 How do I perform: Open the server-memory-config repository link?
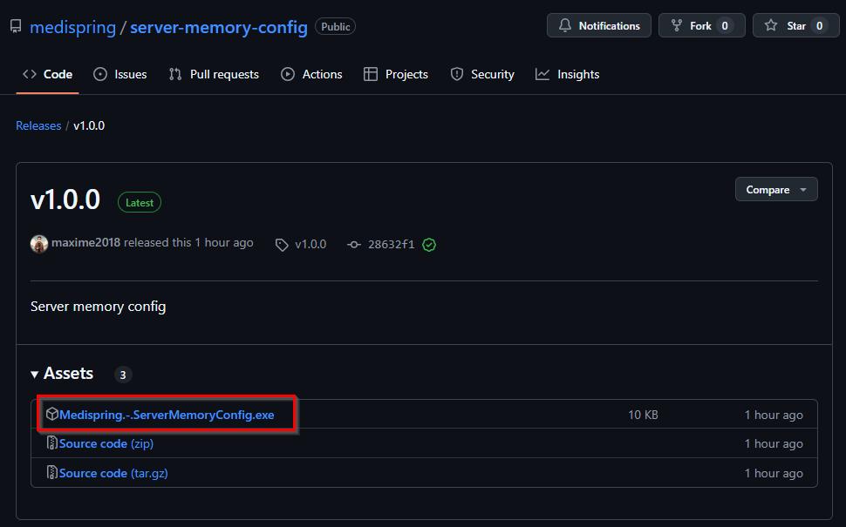[x=219, y=27]
